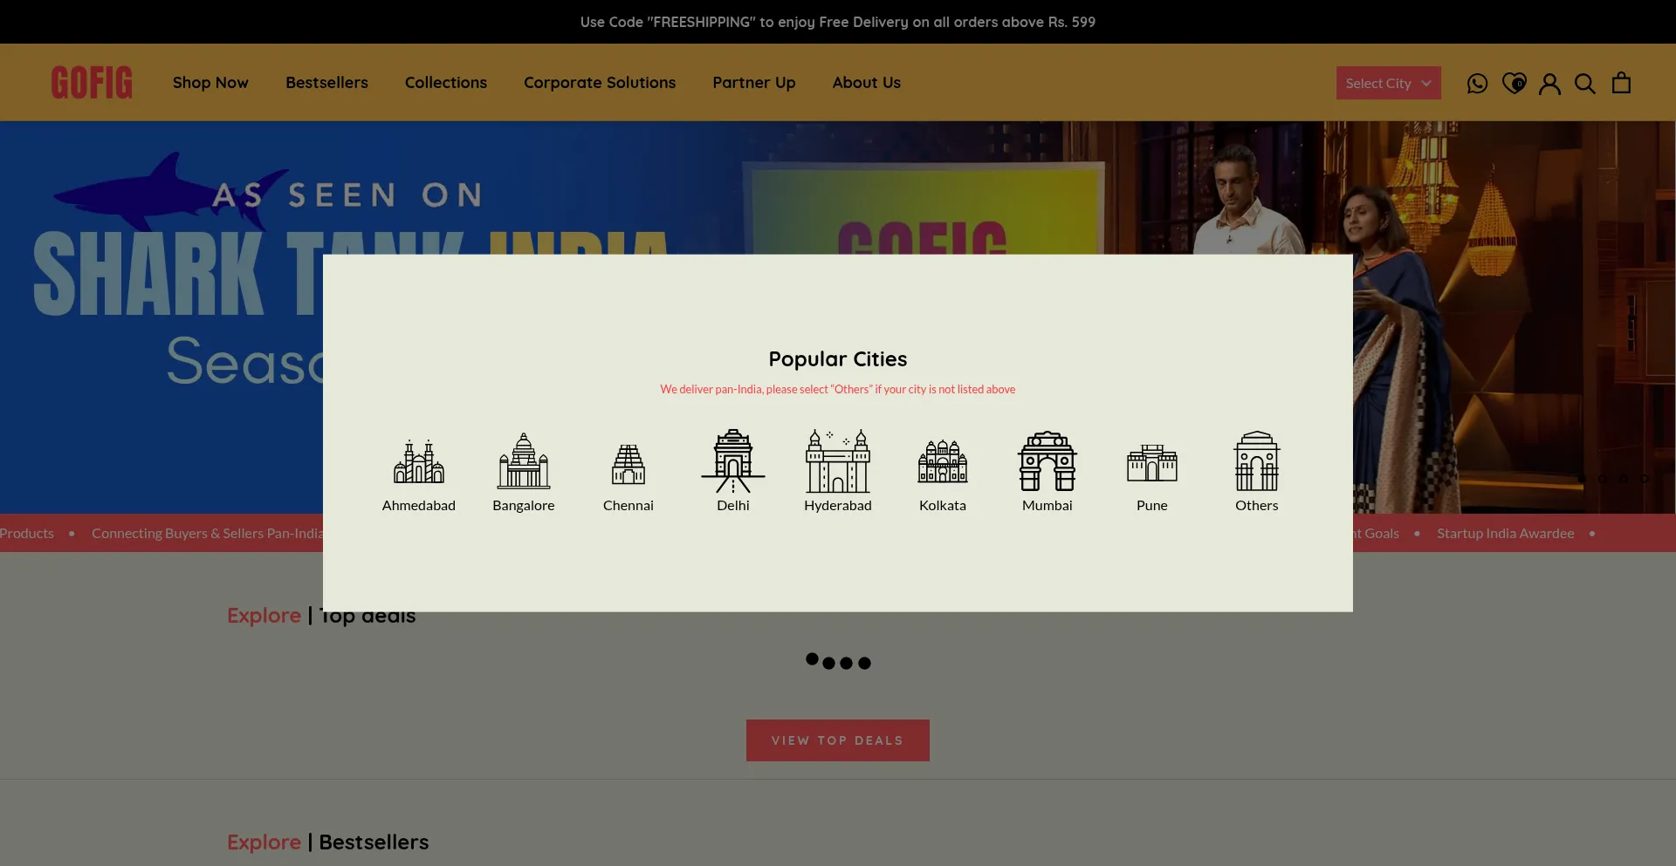Choose Hyderabad city icon
1676x866 pixels.
pyautogui.click(x=837, y=461)
